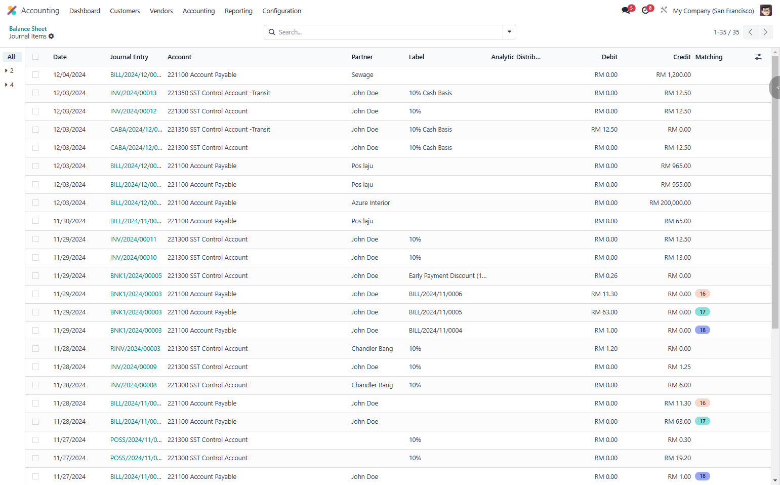Open the Vendors menu
Screen dimensions: 780x485
[x=161, y=11]
